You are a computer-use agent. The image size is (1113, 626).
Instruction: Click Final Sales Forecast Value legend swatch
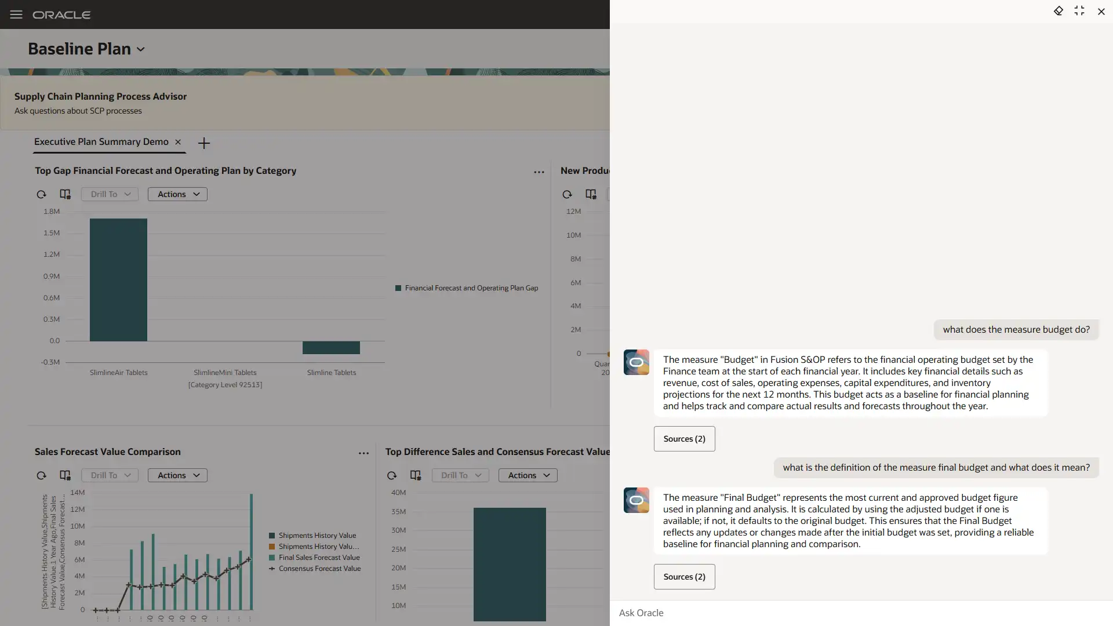pos(272,558)
